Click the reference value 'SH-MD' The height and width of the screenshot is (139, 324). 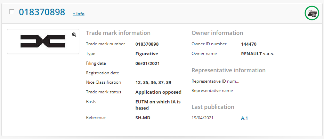click(x=143, y=118)
